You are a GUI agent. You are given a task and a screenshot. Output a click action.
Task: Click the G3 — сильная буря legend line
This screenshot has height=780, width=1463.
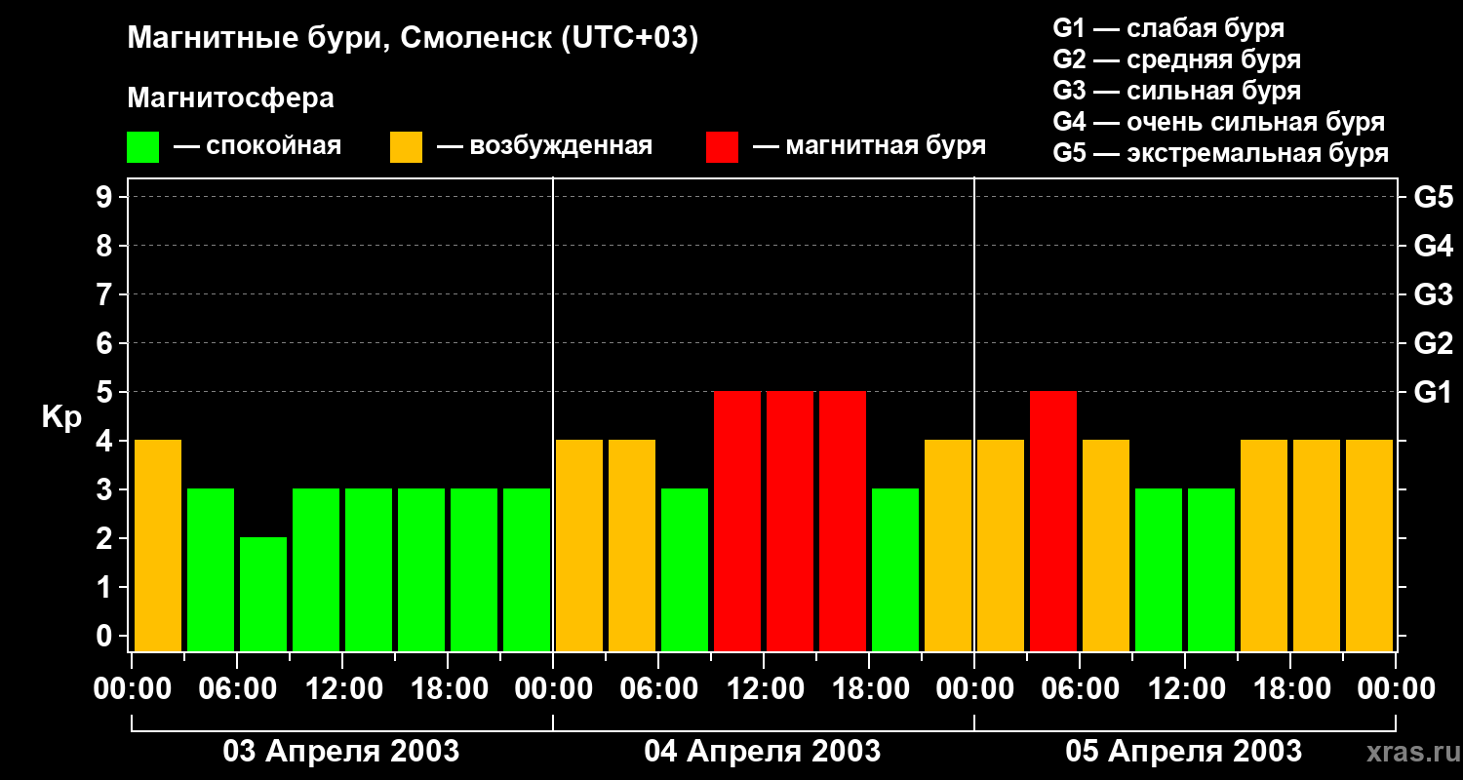[x=1177, y=91]
